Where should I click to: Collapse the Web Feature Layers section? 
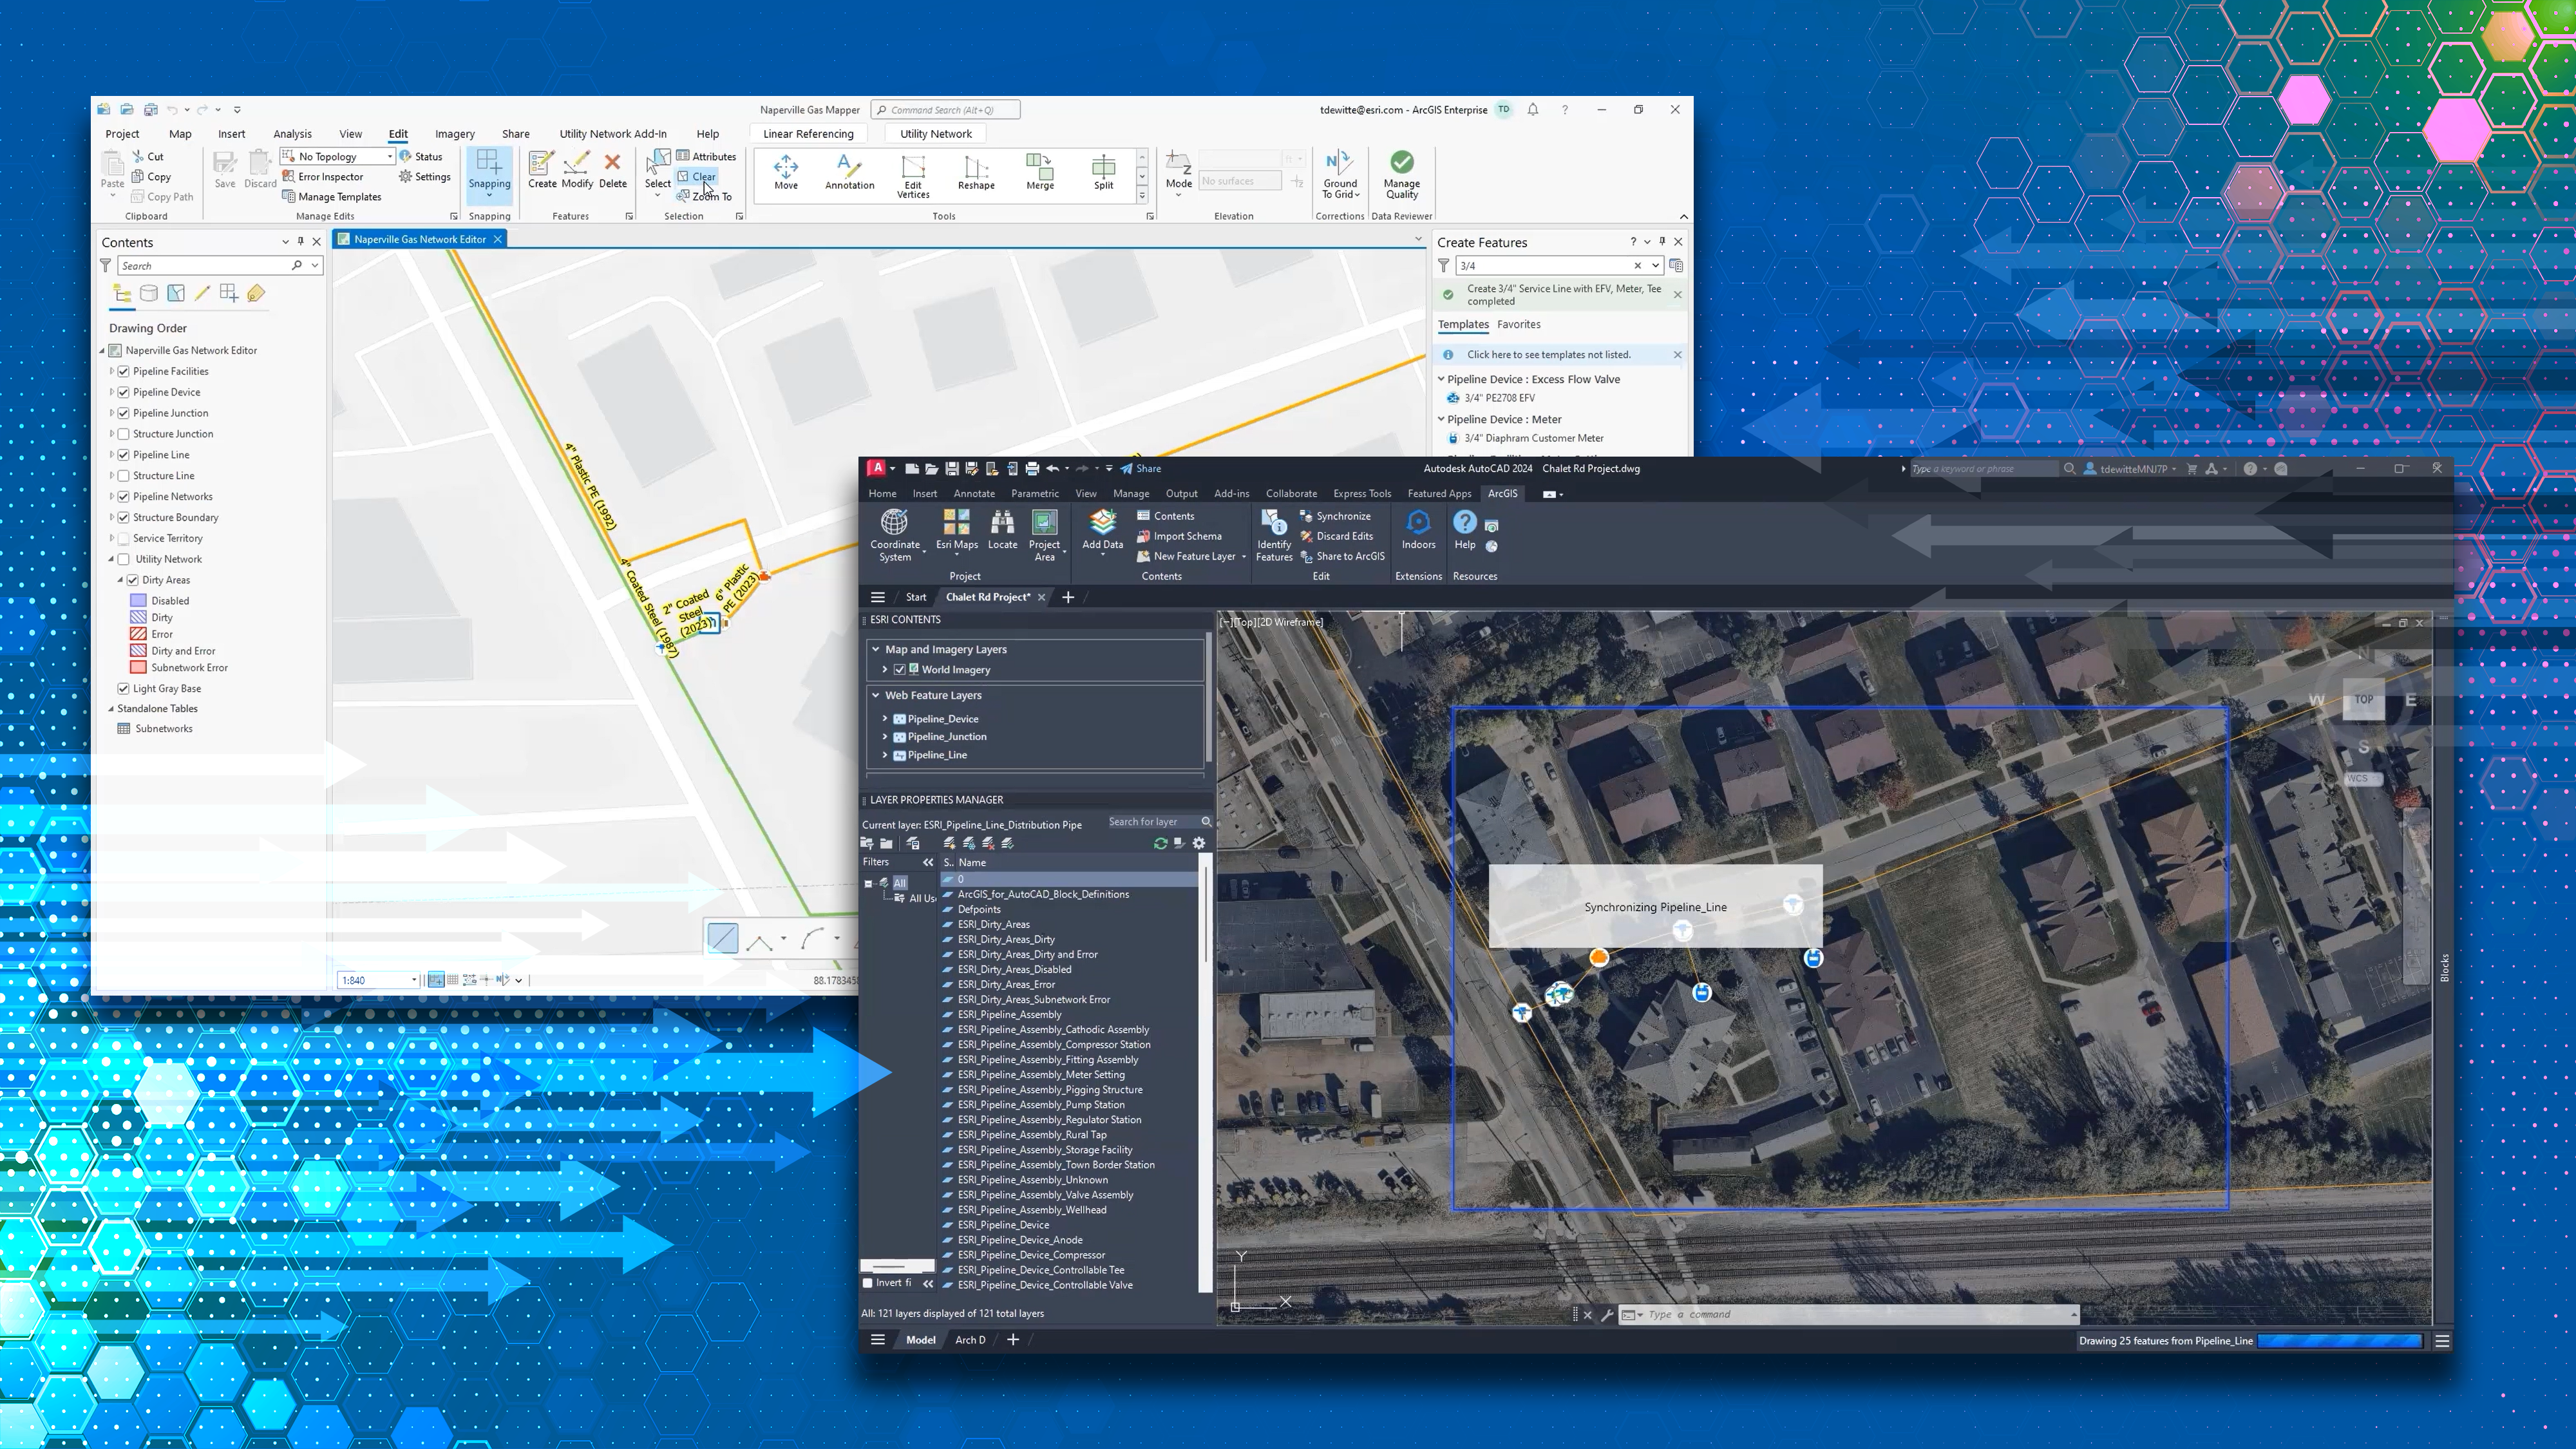click(x=876, y=695)
